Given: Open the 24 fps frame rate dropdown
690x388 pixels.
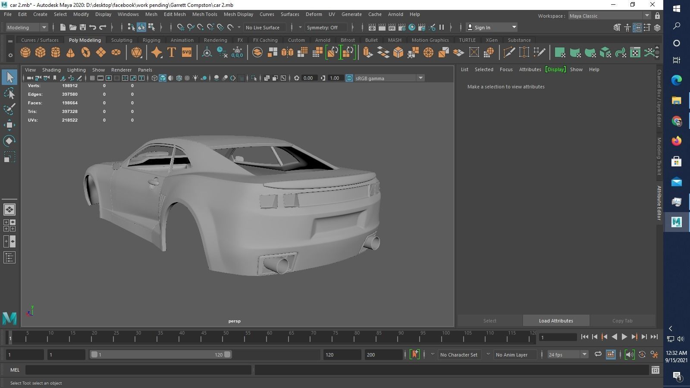Looking at the screenshot, I should pyautogui.click(x=568, y=354).
